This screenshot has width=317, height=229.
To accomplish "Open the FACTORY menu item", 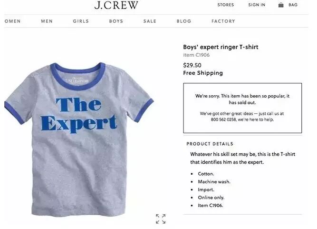I will pos(223,21).
